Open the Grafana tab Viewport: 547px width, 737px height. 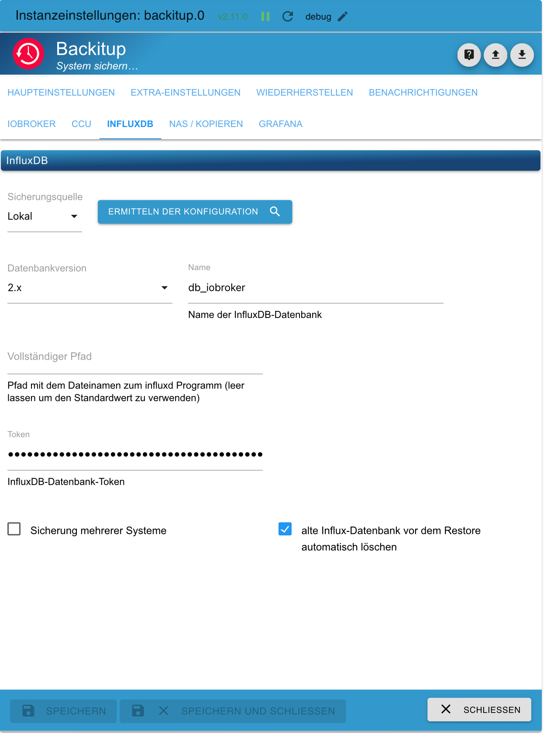coord(281,124)
